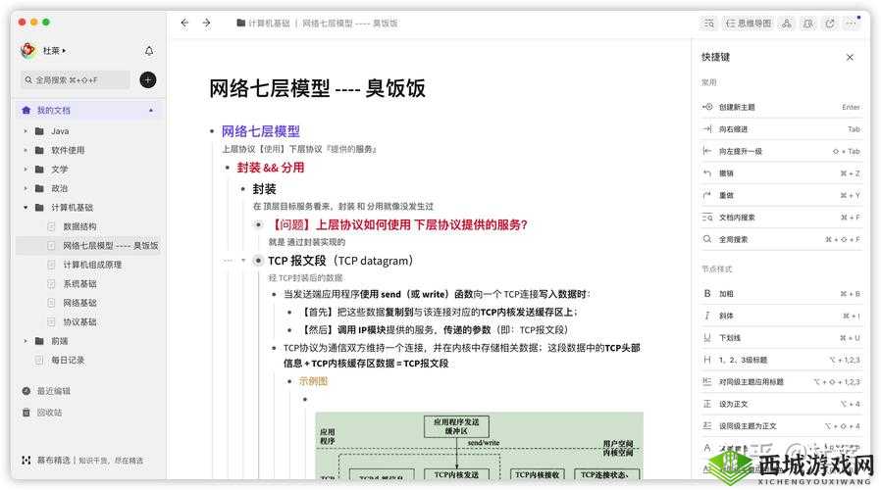Click the 回收站 entry
The height and width of the screenshot is (490, 881).
[49, 412]
